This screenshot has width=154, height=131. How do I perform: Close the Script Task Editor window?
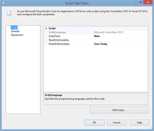(x=148, y=2)
